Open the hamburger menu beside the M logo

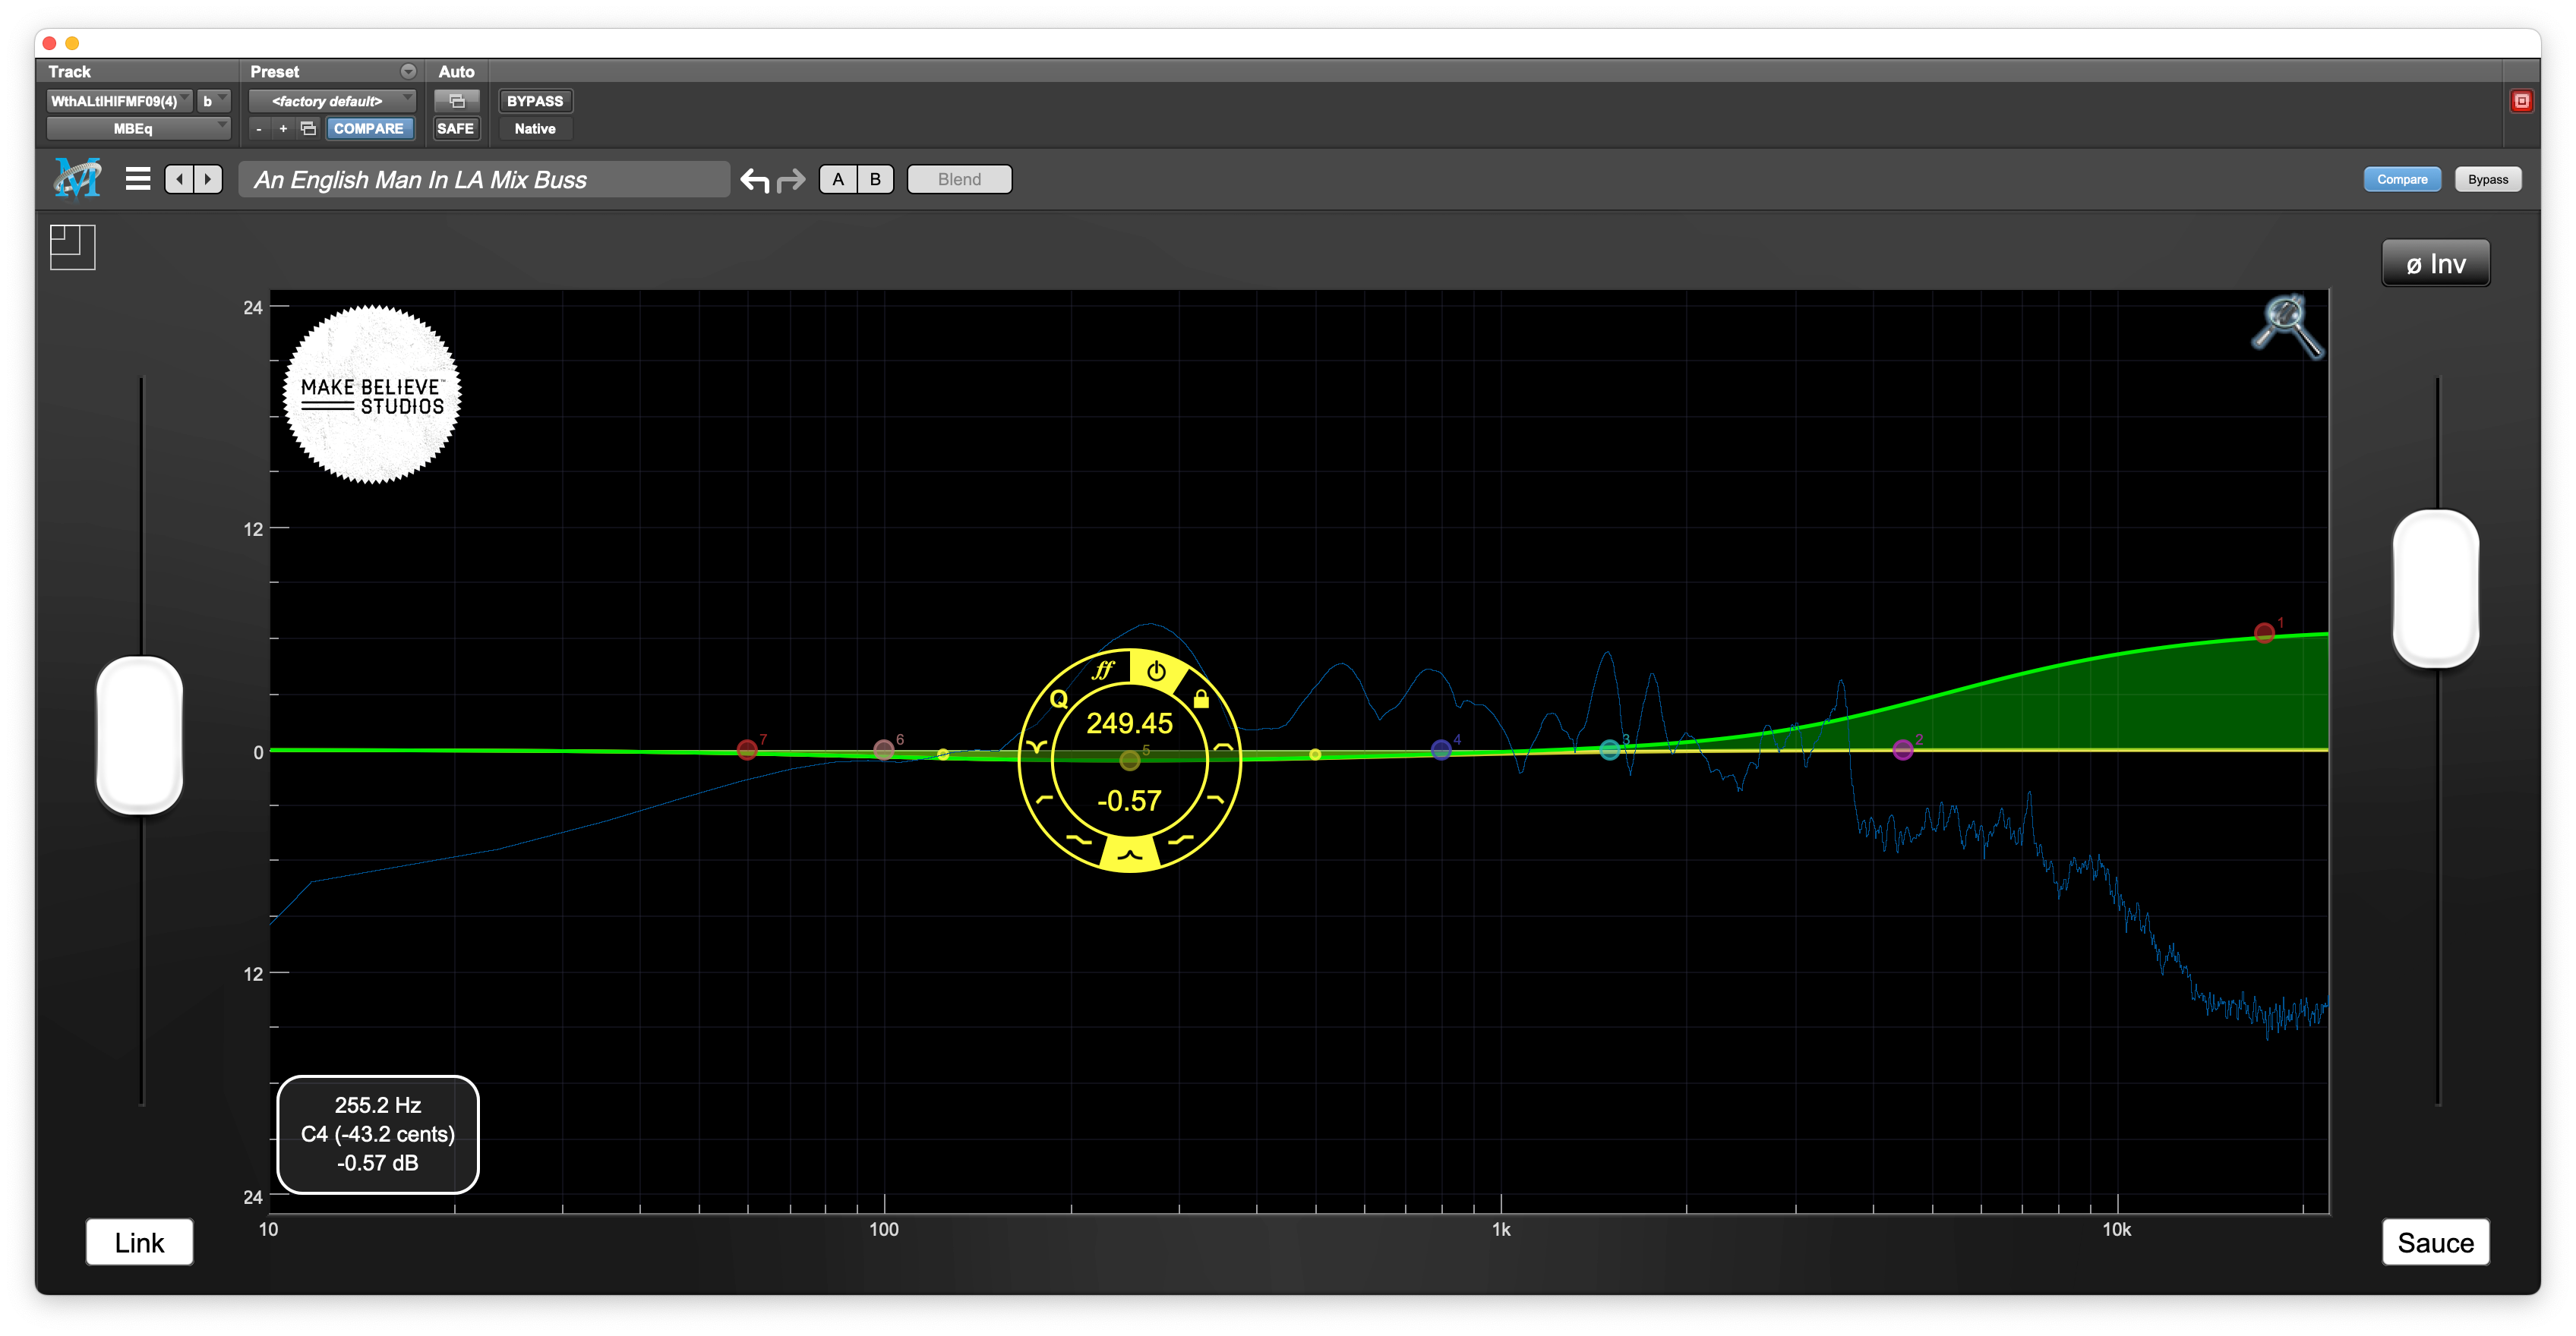[138, 179]
